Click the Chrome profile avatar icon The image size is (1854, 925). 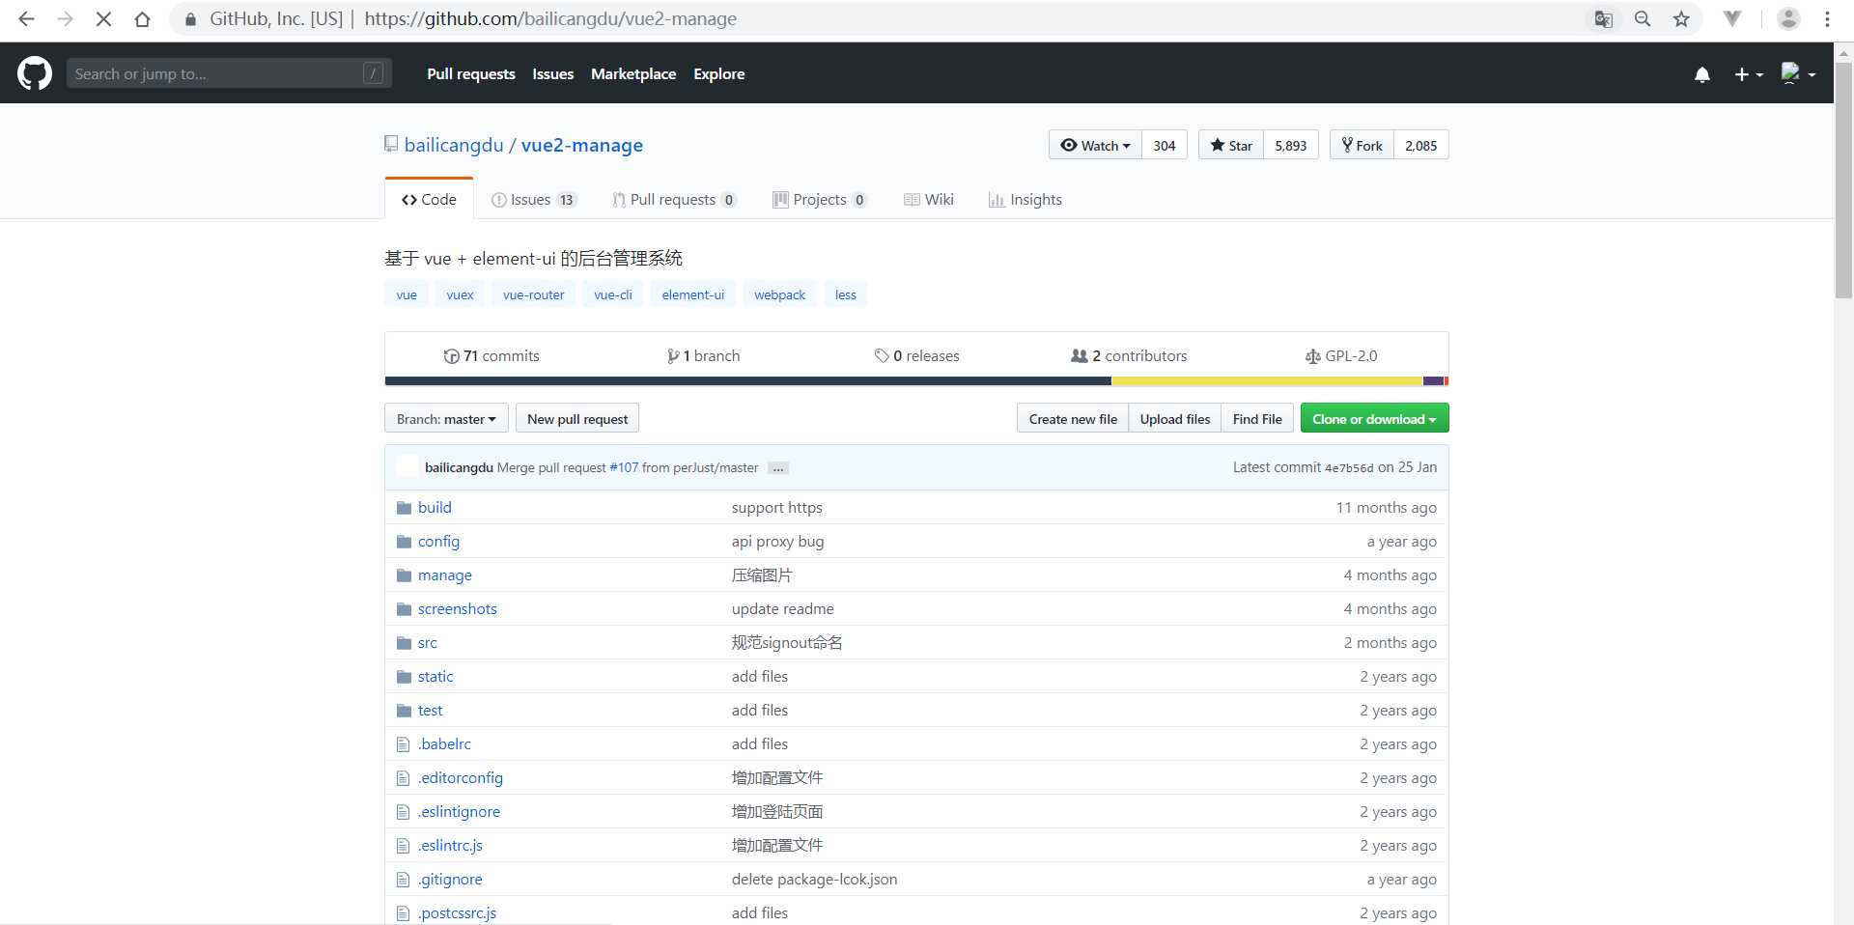(1788, 19)
